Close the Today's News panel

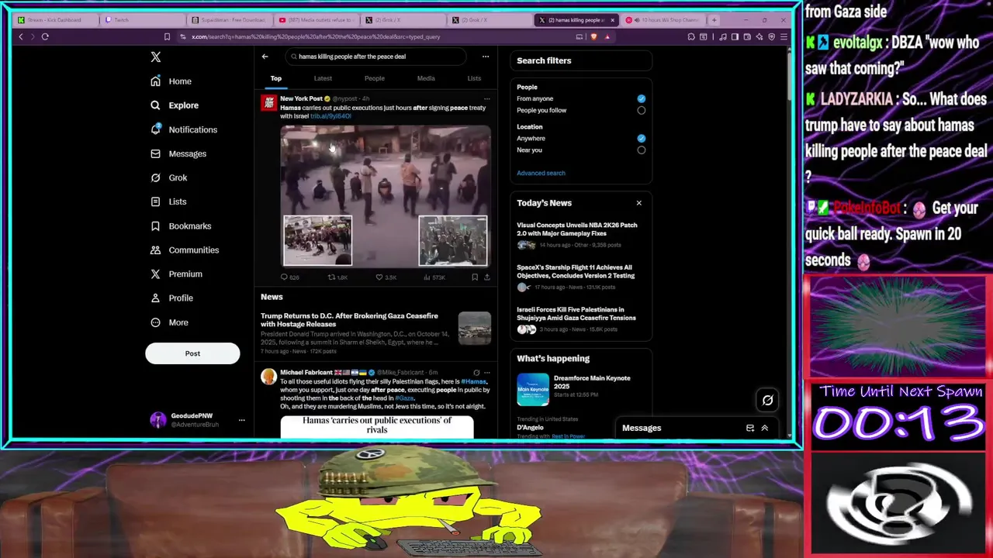pyautogui.click(x=639, y=203)
